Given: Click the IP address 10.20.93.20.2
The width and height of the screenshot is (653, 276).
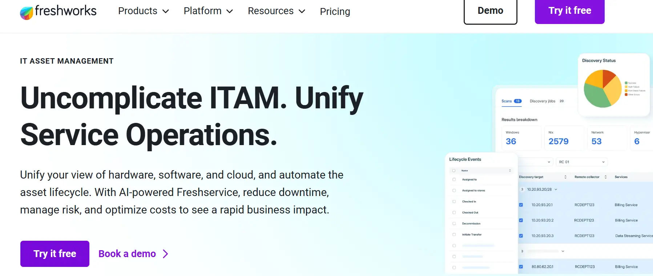Looking at the screenshot, I should [543, 220].
